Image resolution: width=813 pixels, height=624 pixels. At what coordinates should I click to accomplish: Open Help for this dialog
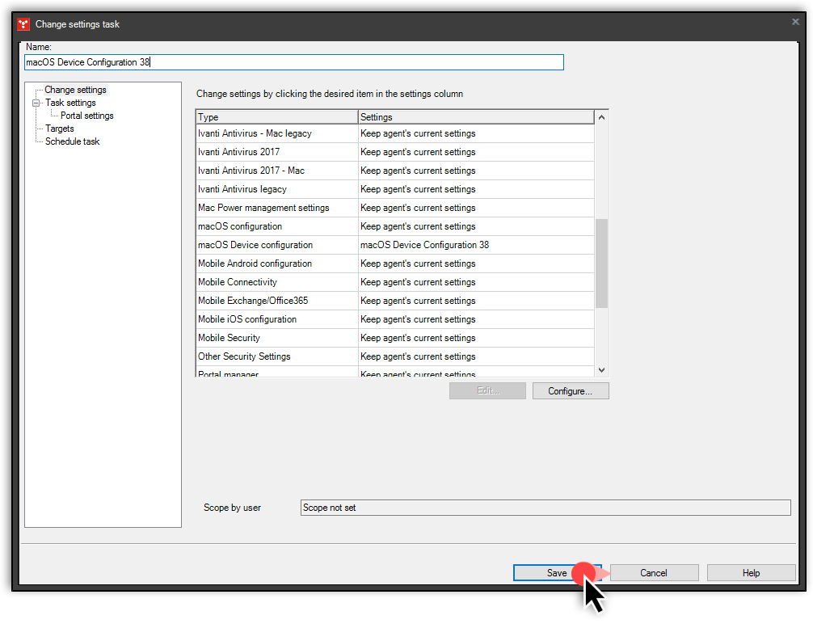751,572
